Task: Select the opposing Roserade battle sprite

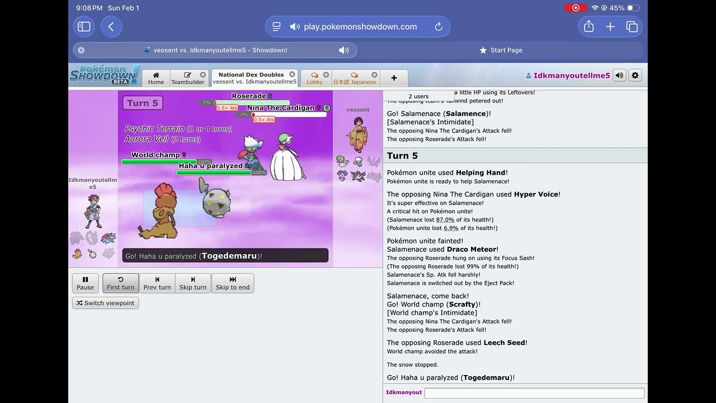Action: pyautogui.click(x=252, y=154)
